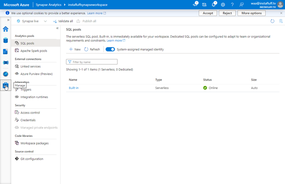The width and height of the screenshot is (285, 184).
Task: Reject optional cookies
Action: [227, 13]
